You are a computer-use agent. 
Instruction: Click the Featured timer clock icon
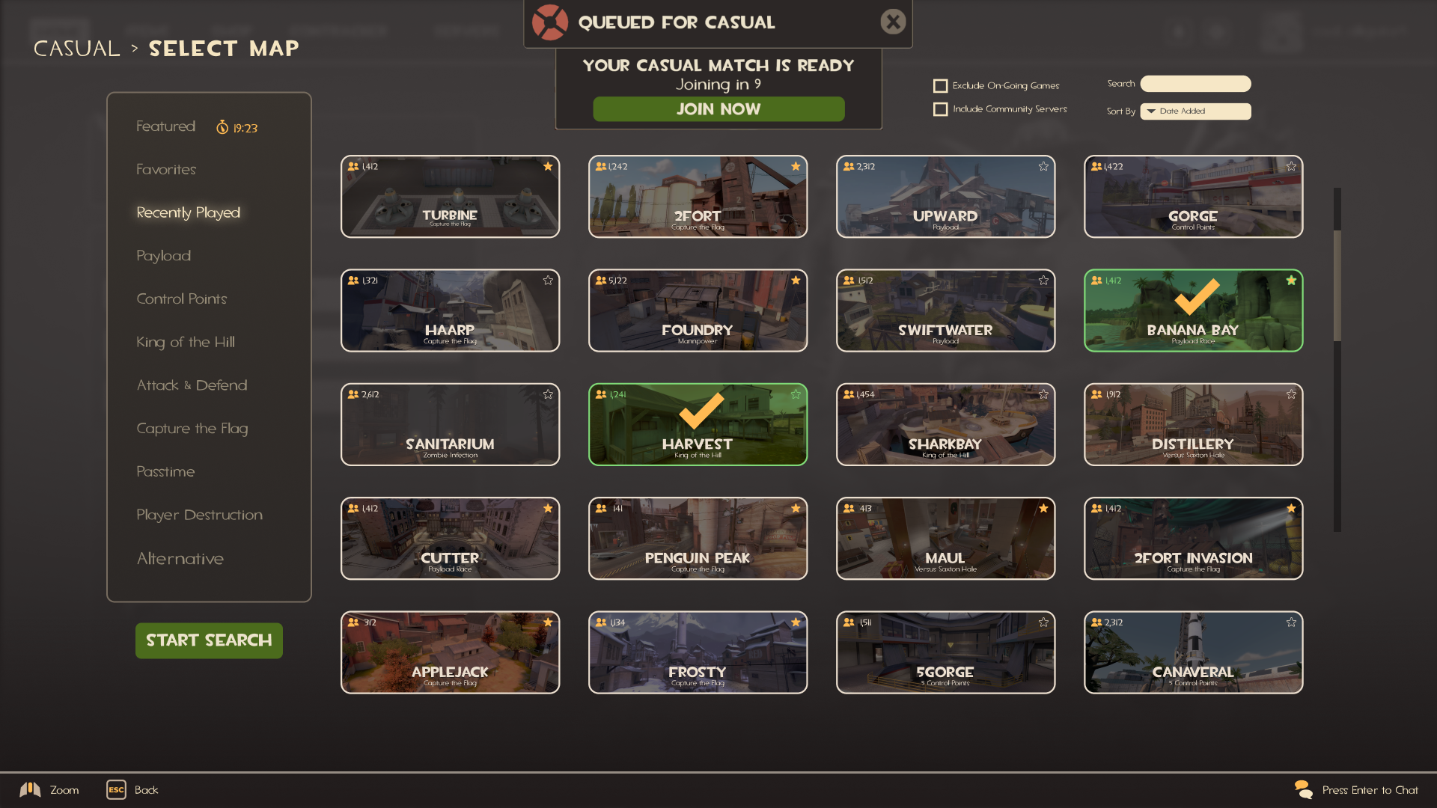click(222, 127)
